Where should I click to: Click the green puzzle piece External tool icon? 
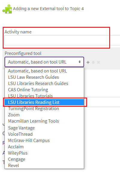click(x=7, y=9)
